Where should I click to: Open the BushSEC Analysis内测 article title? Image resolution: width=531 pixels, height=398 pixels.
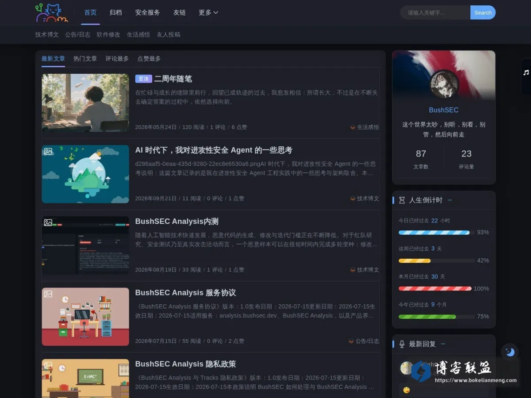click(177, 221)
